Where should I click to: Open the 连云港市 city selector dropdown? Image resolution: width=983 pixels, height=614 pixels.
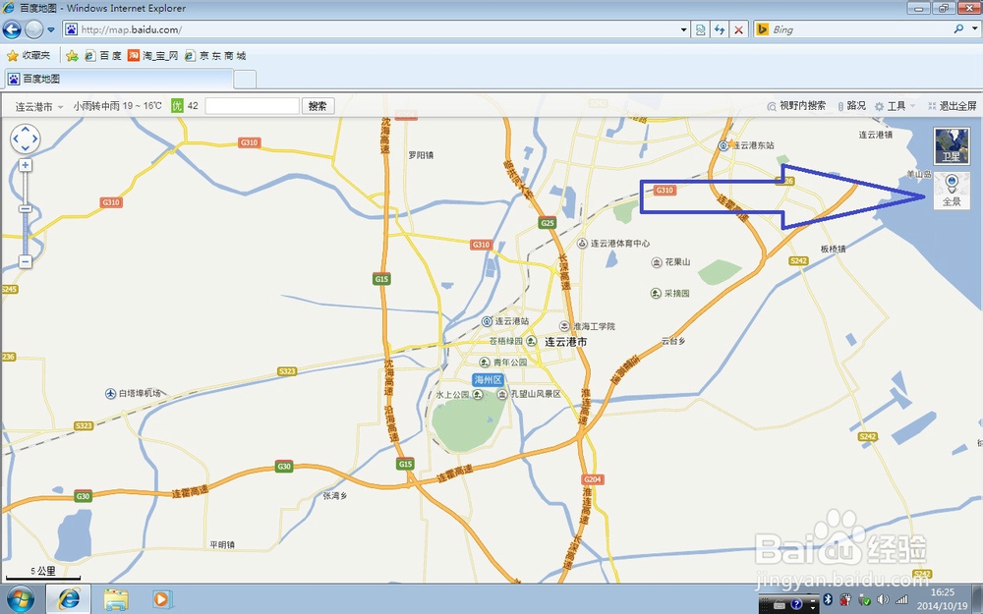(x=39, y=106)
